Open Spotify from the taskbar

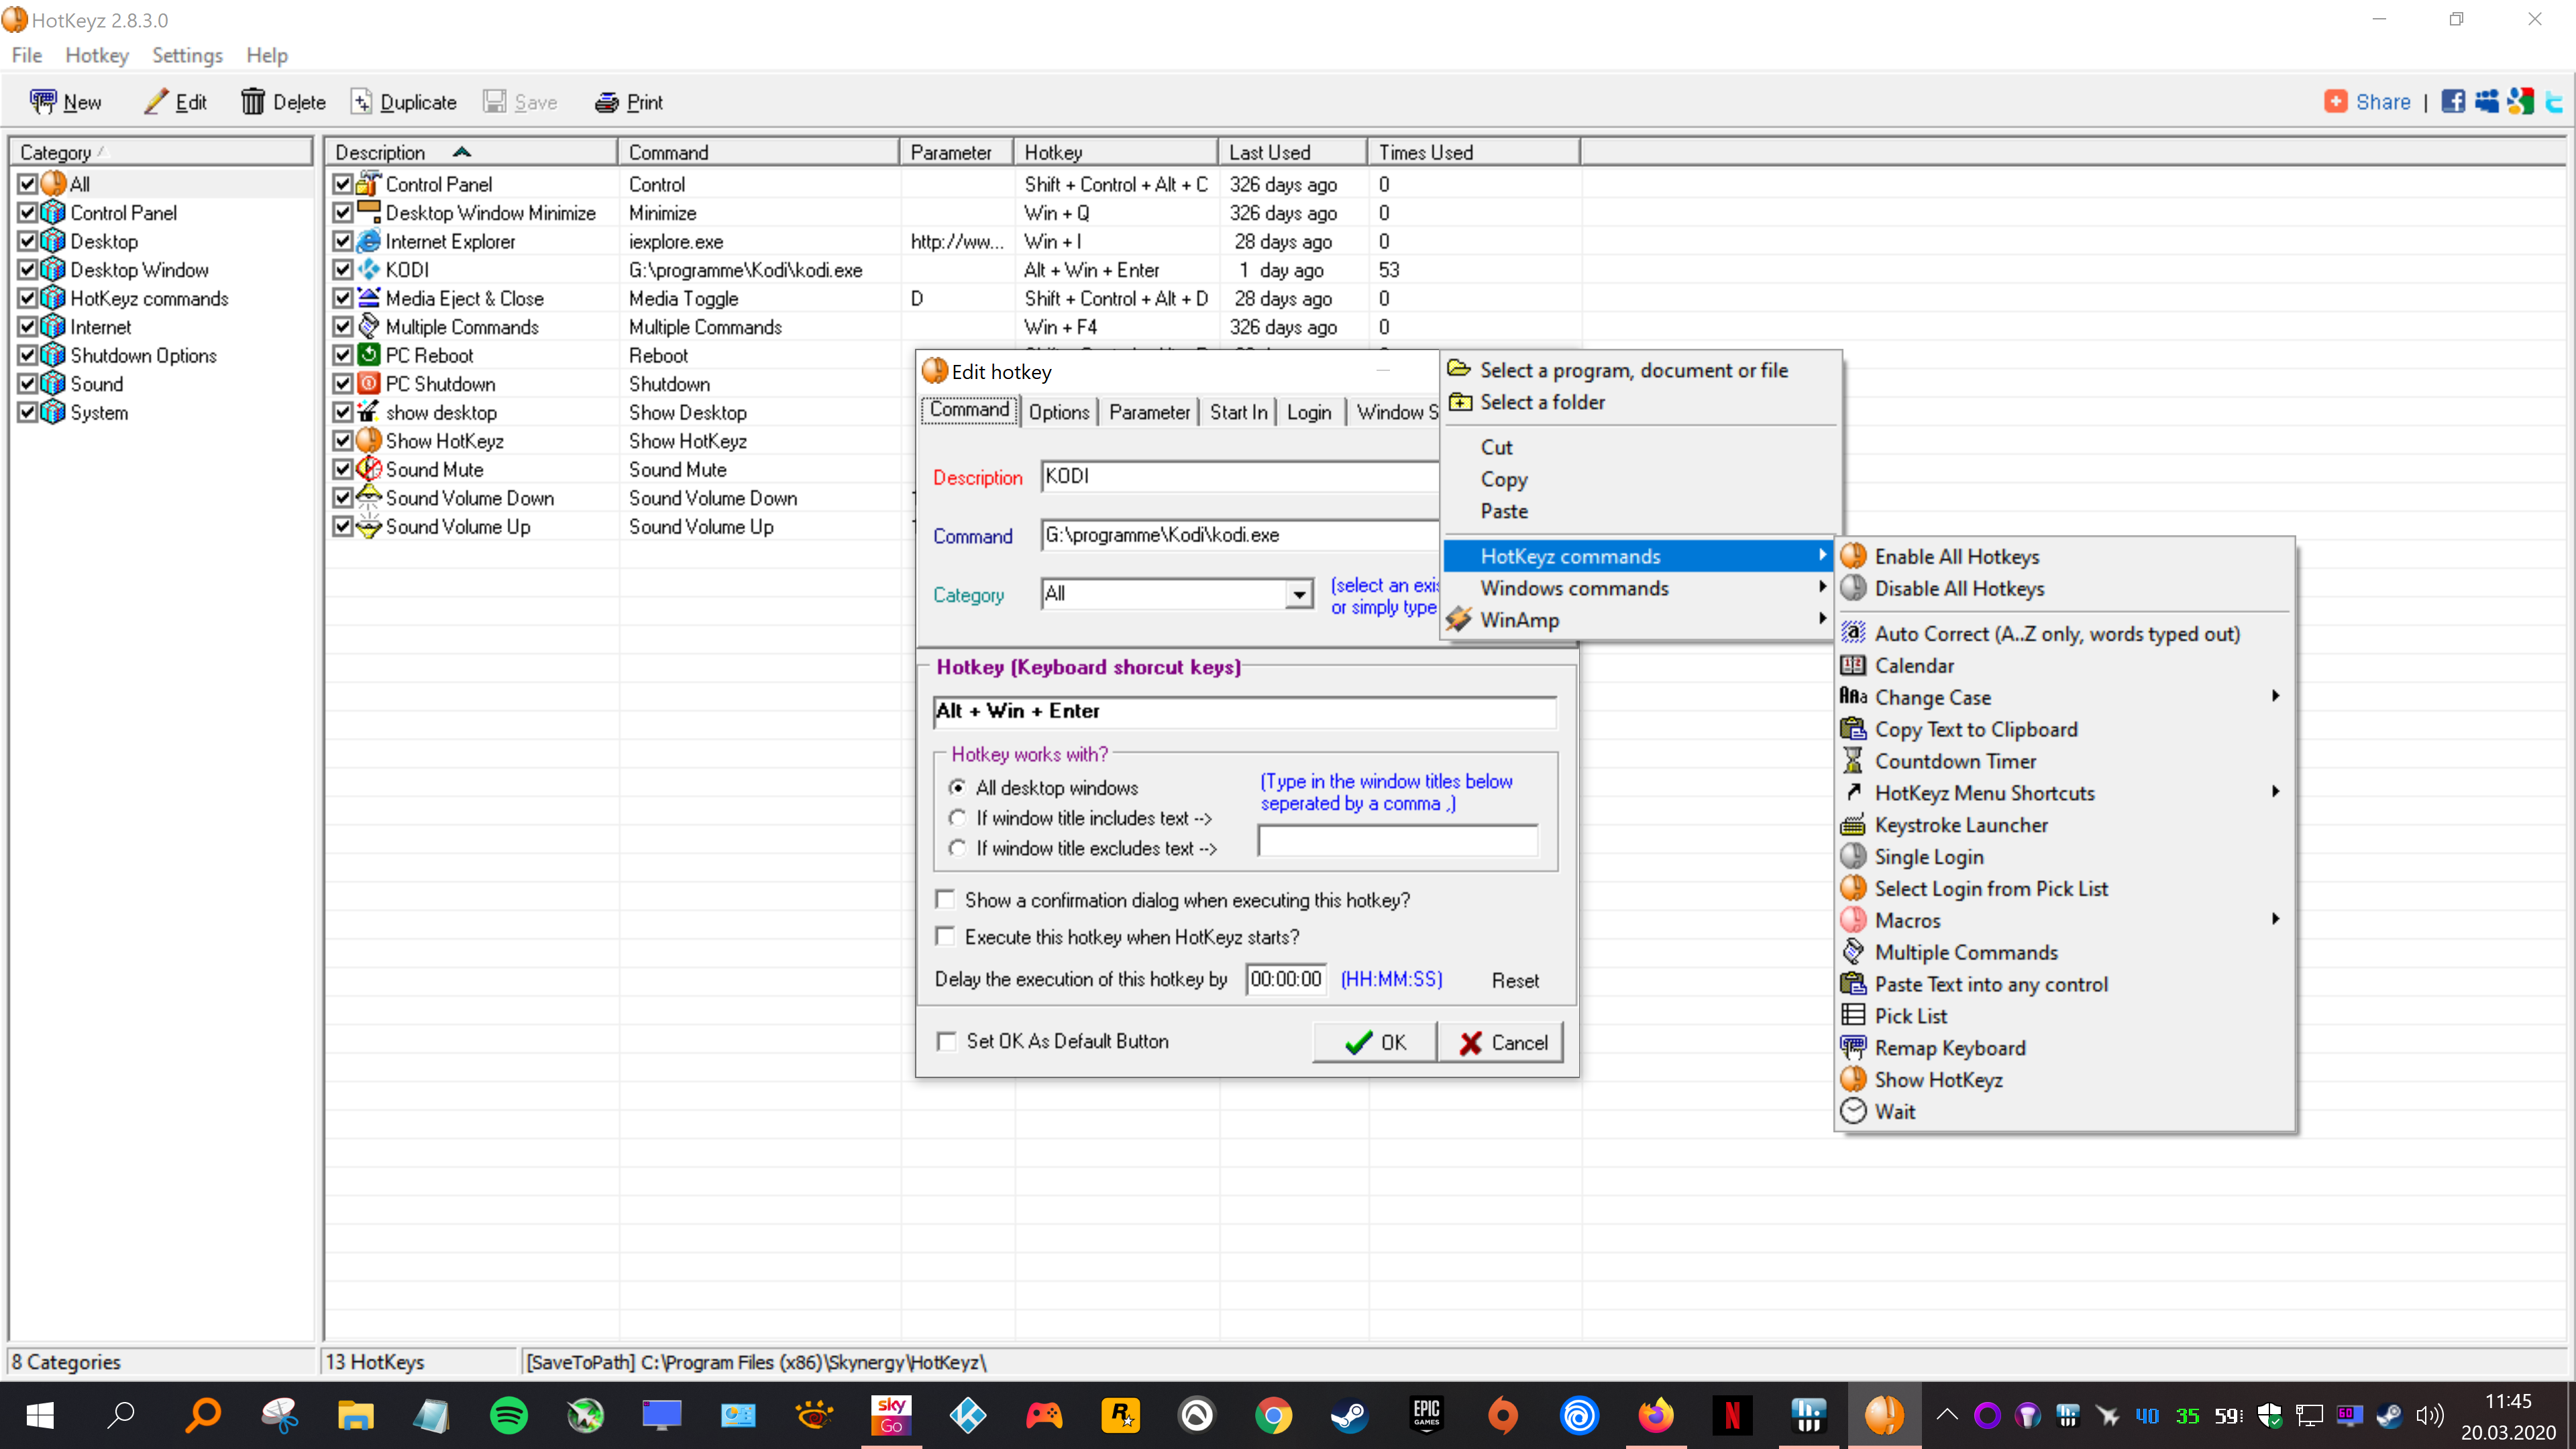click(509, 1415)
